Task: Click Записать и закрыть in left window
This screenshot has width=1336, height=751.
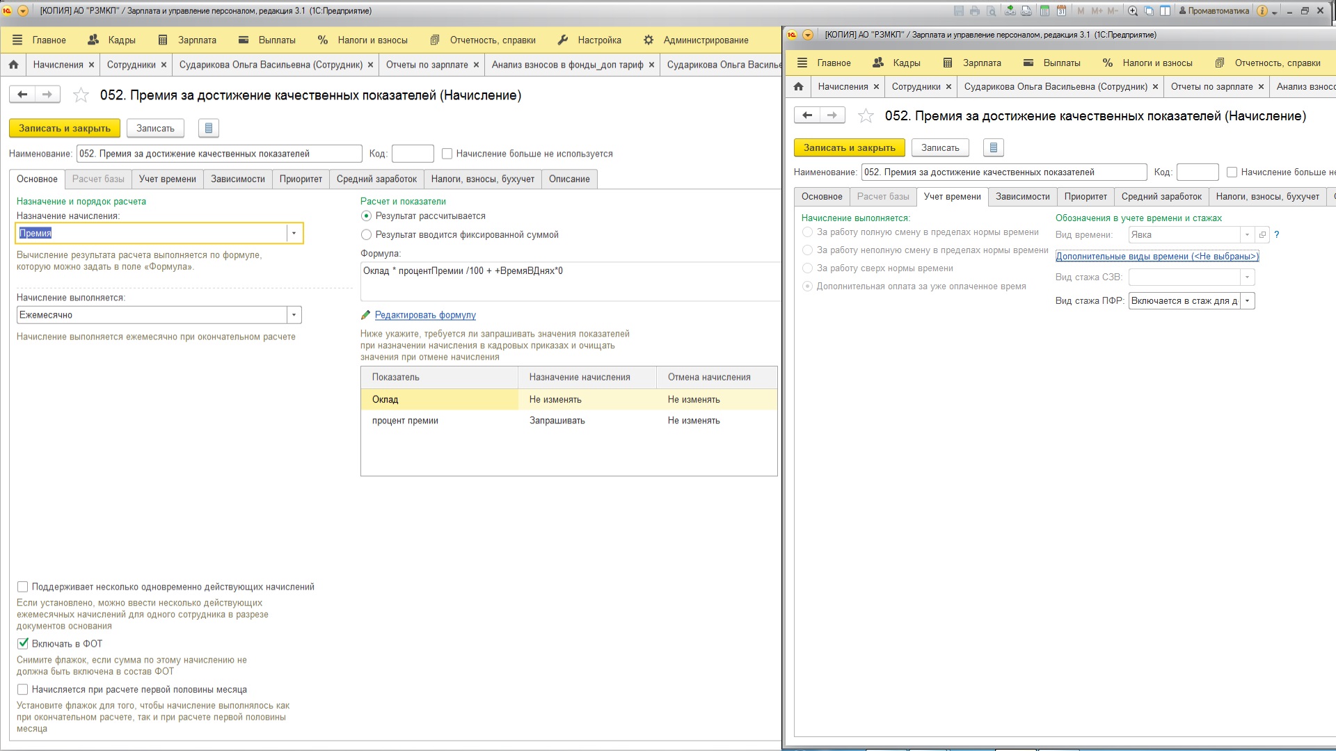Action: pyautogui.click(x=65, y=128)
